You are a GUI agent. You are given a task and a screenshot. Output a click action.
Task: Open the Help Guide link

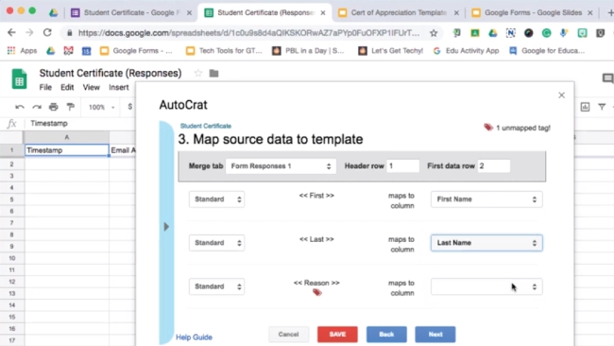[194, 337]
